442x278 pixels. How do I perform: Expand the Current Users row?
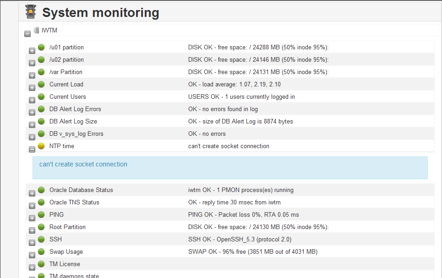pos(32,100)
